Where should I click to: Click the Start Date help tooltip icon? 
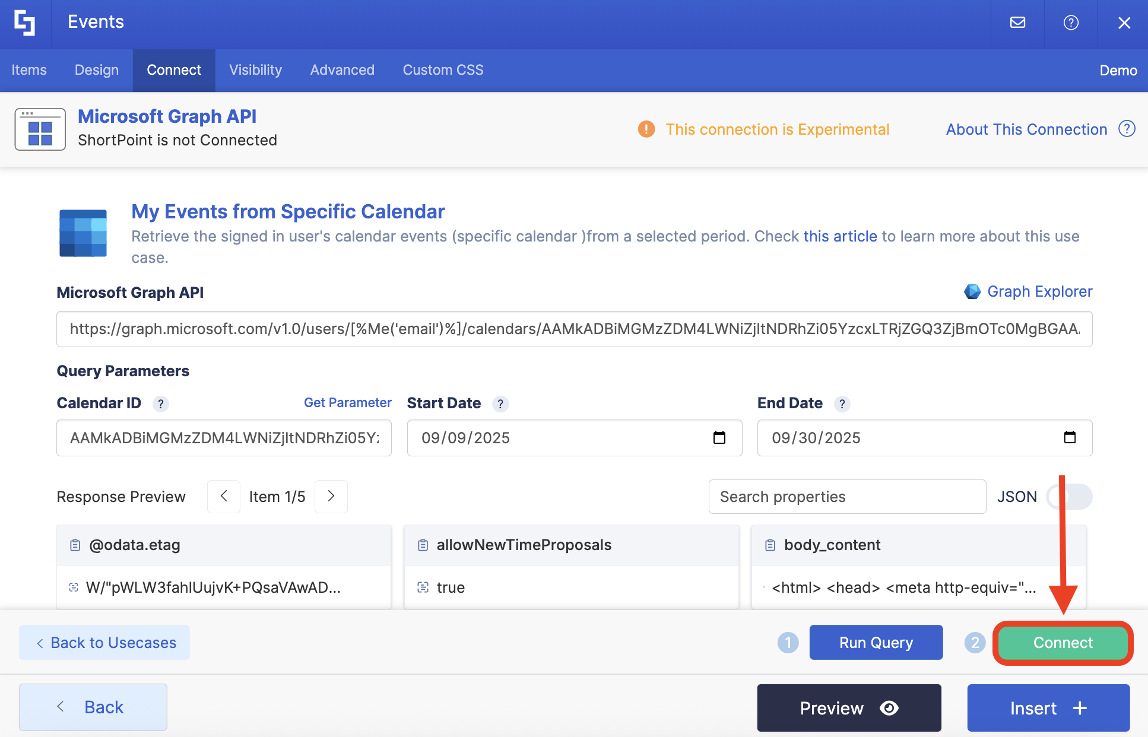click(500, 404)
